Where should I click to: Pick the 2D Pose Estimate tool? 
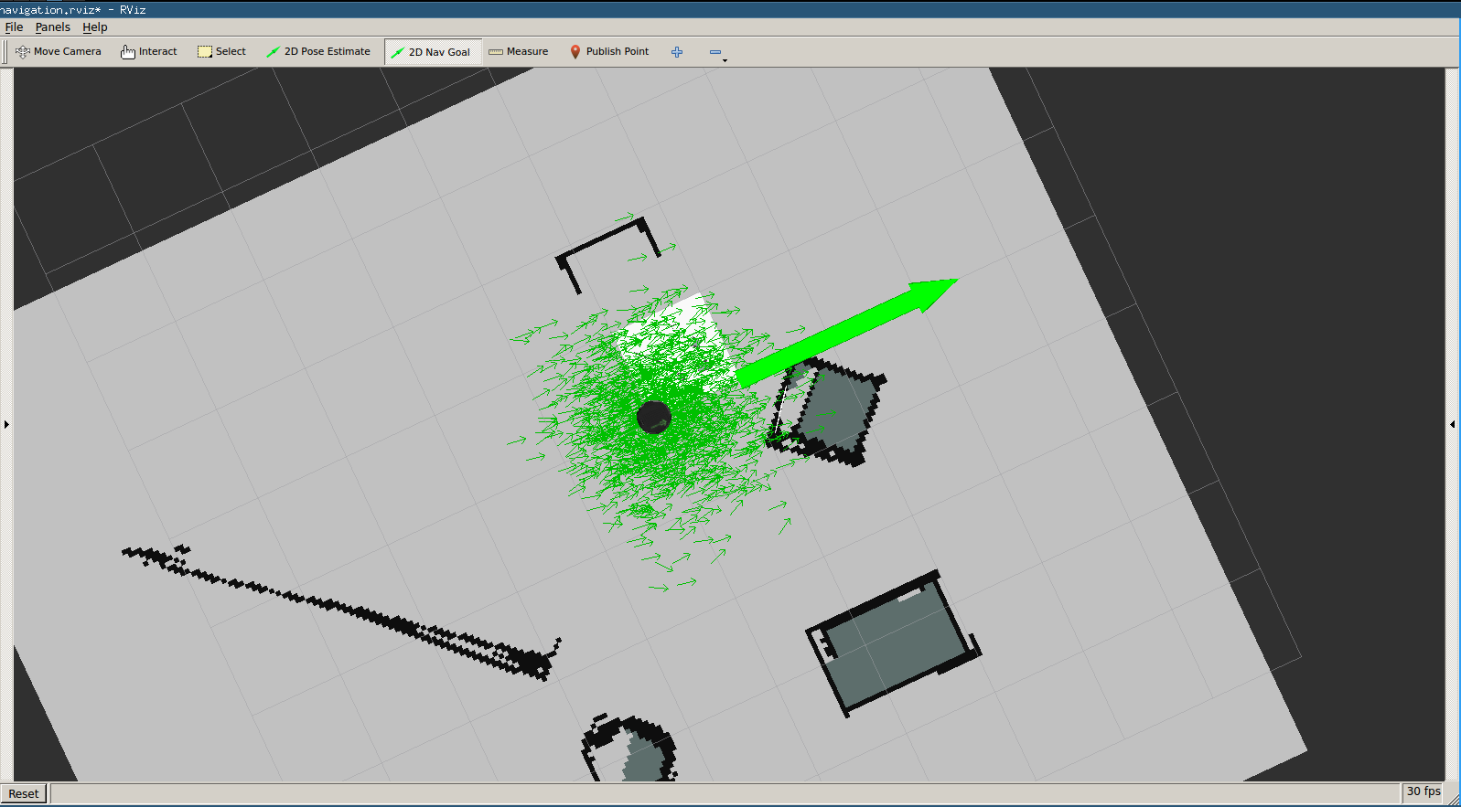click(318, 52)
